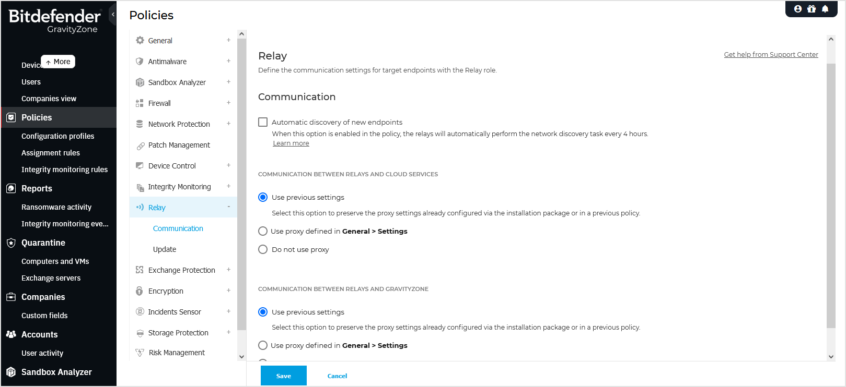Open the notifications bell icon

[x=825, y=9]
